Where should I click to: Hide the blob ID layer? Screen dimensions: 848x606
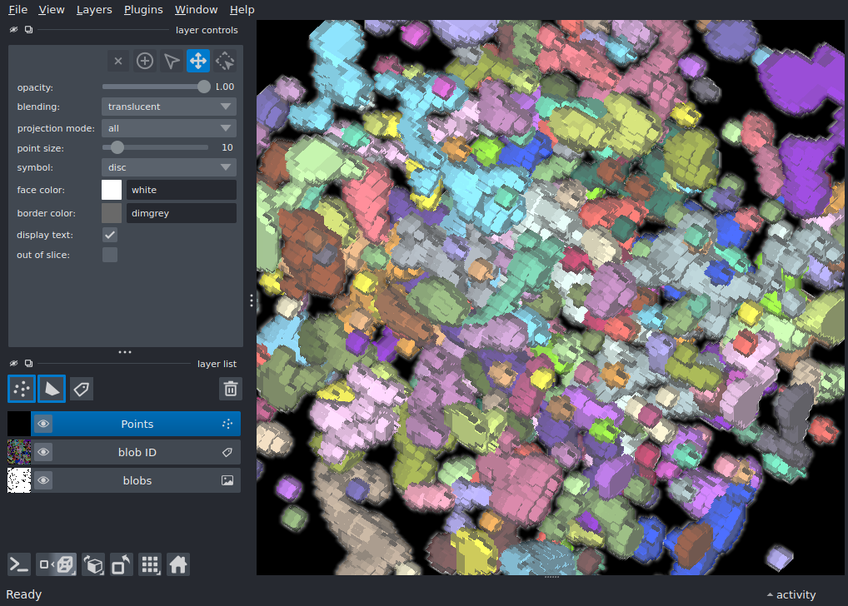[x=43, y=453]
